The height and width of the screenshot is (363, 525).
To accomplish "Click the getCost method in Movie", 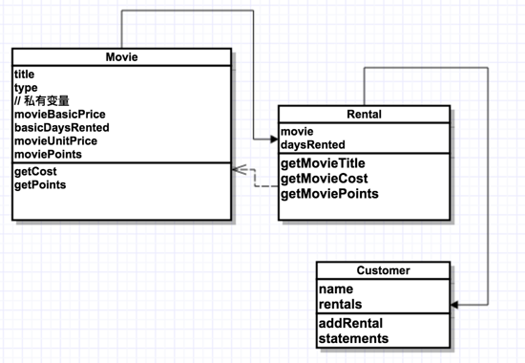I will pos(35,172).
